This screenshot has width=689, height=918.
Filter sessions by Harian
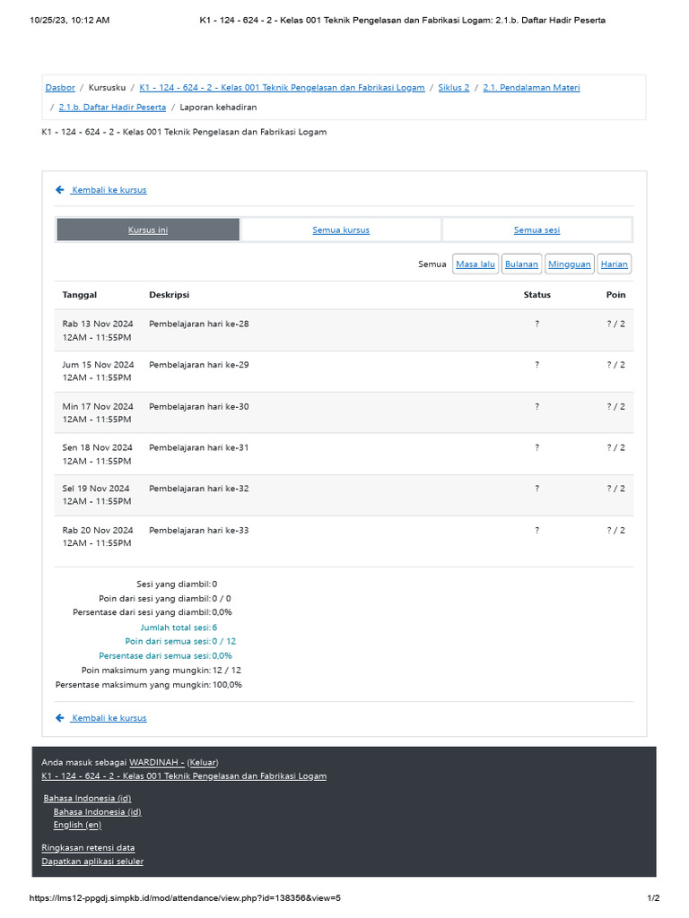615,264
